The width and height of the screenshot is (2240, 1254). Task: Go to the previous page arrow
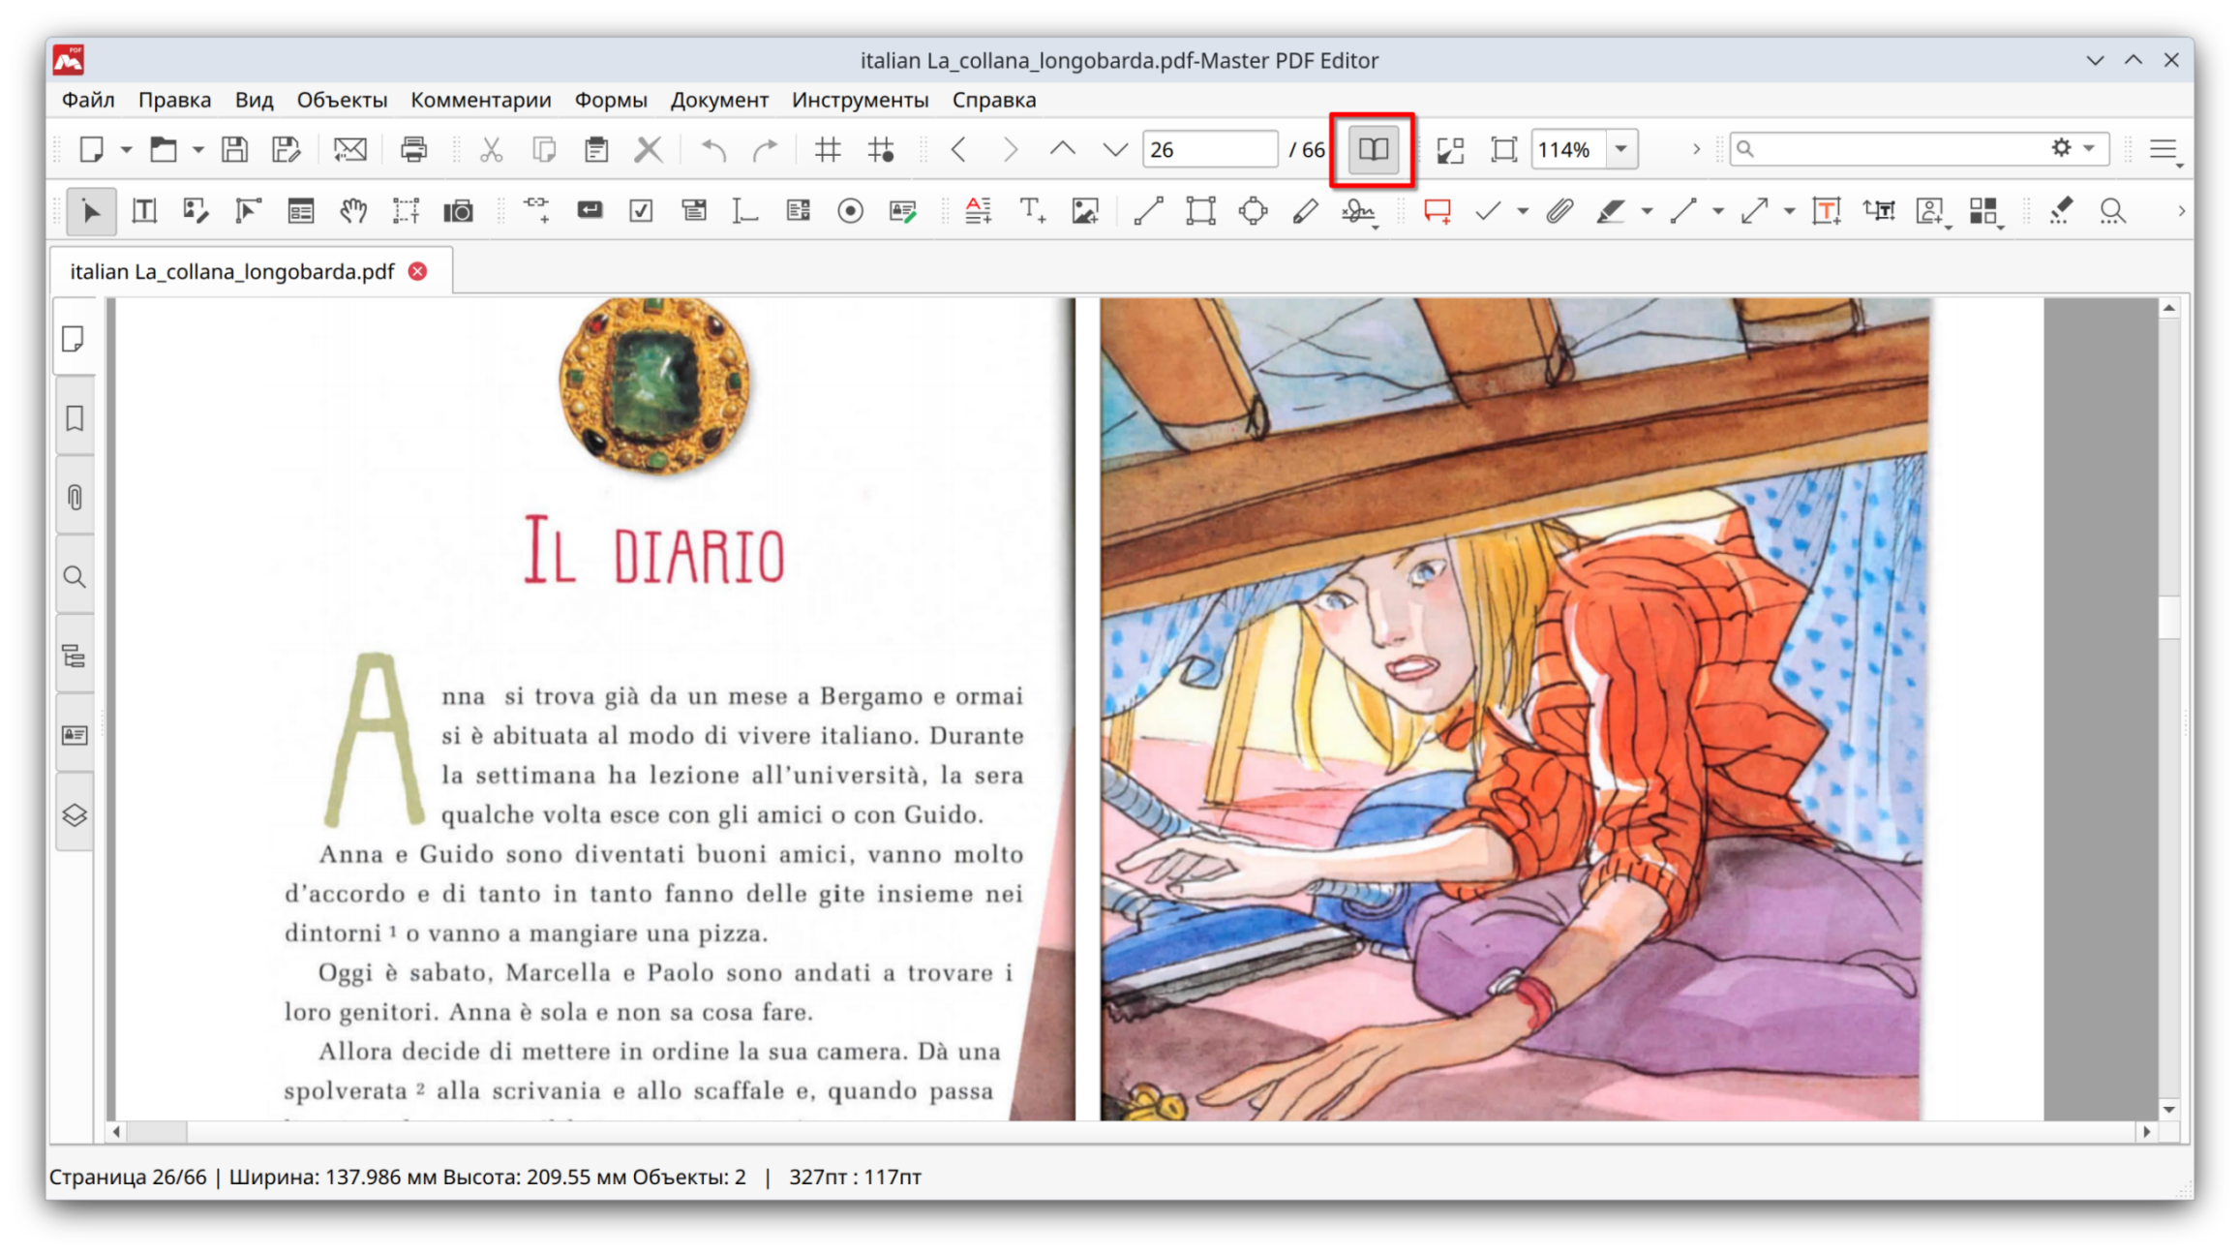pos(958,149)
